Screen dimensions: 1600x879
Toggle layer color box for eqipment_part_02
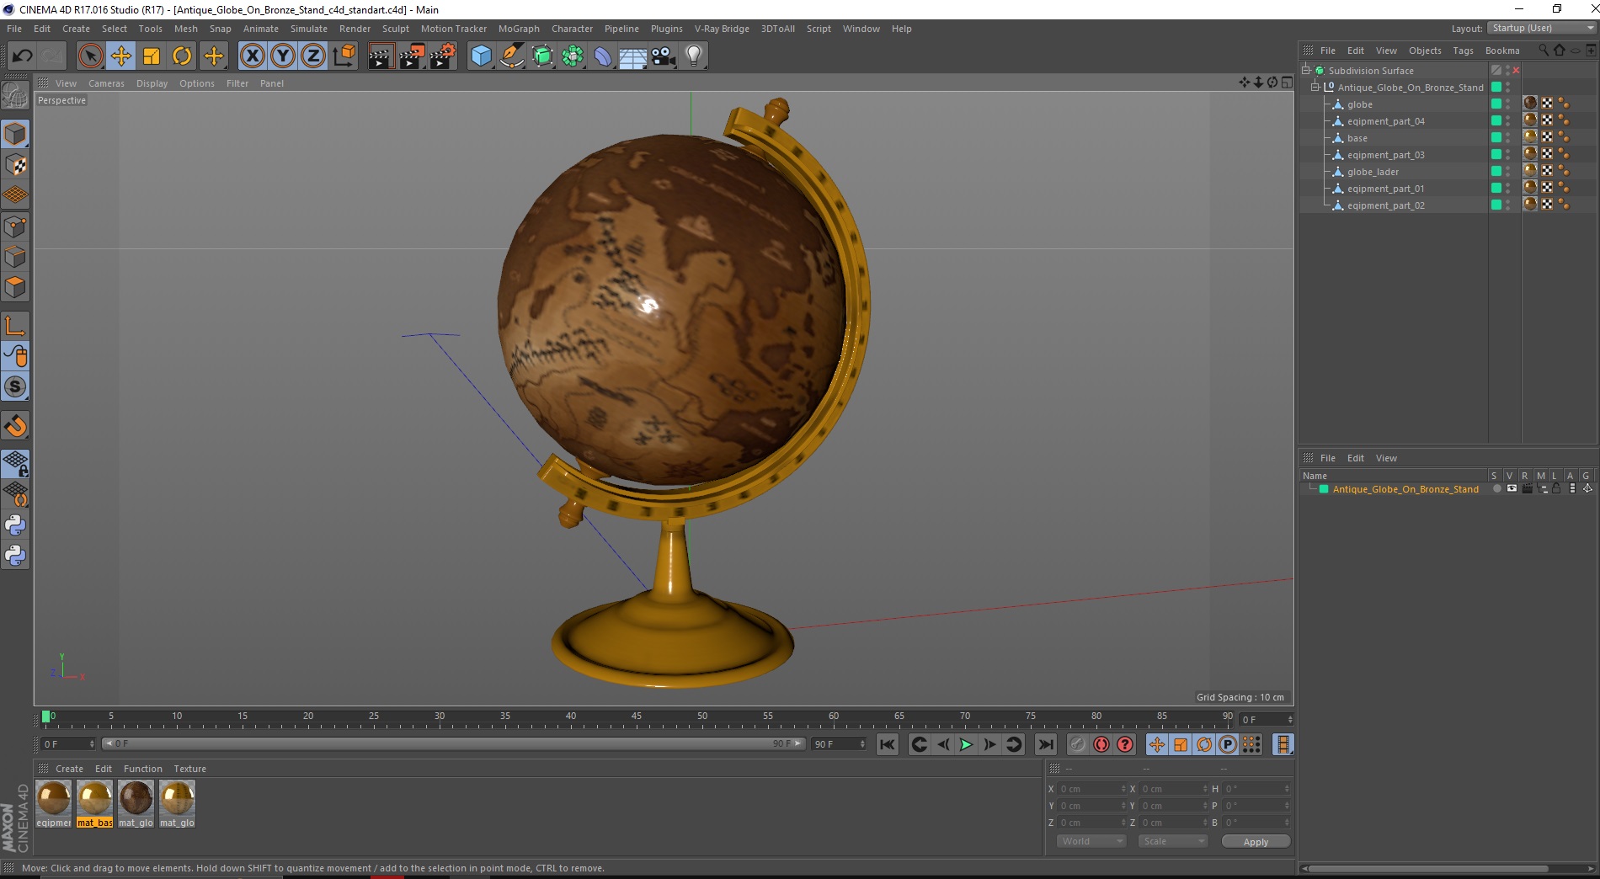pos(1496,205)
